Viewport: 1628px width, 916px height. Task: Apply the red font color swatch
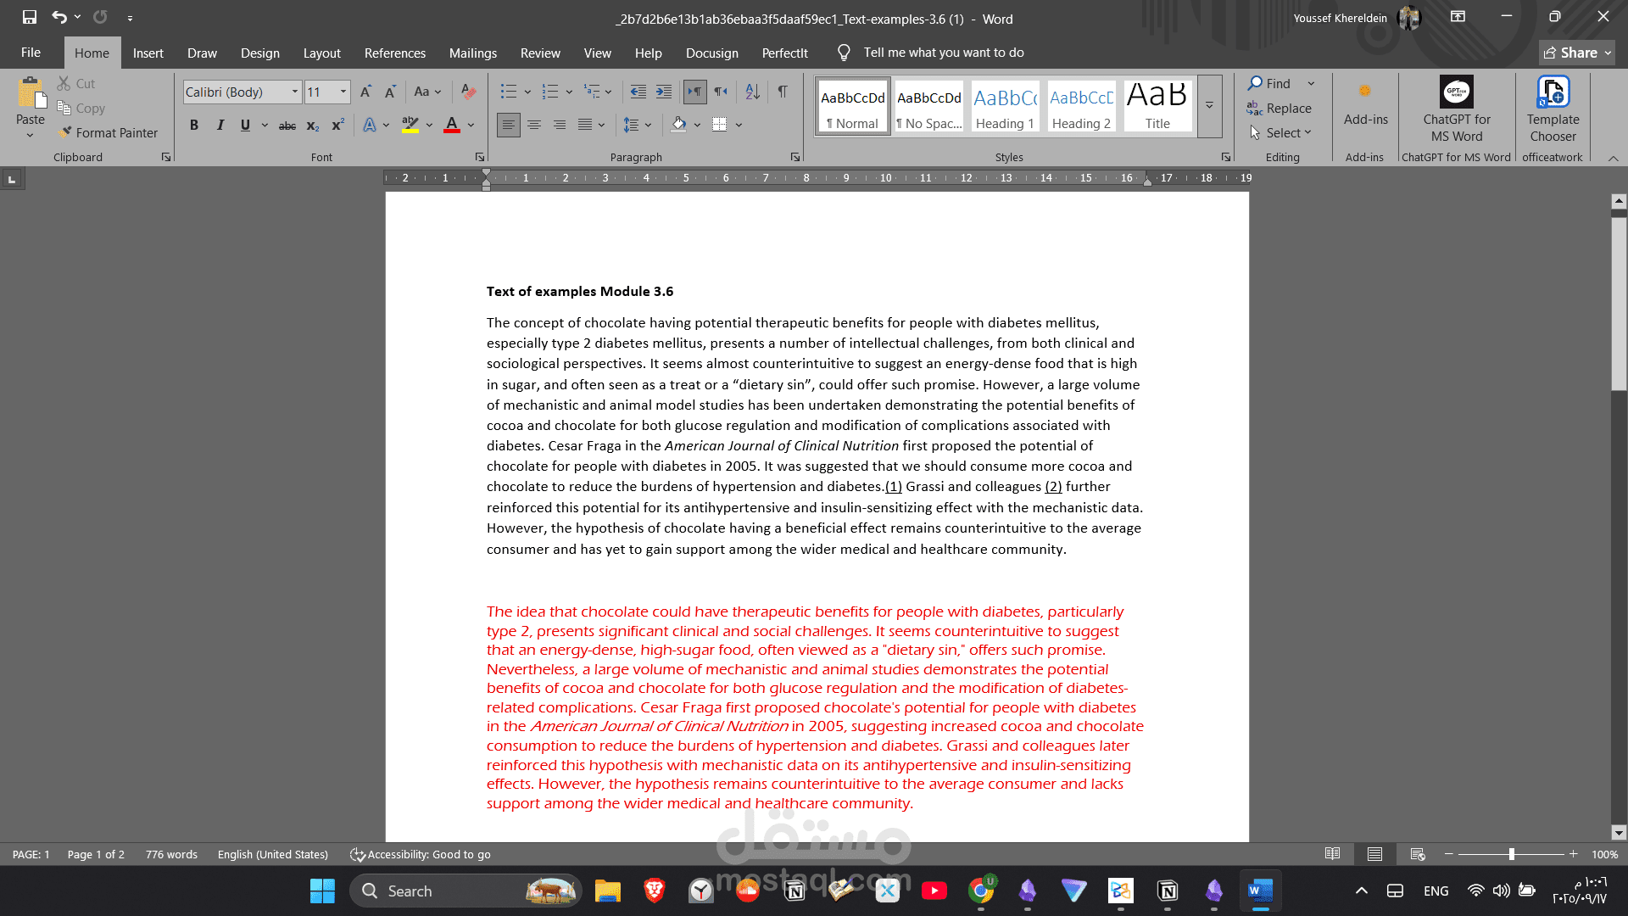[452, 125]
